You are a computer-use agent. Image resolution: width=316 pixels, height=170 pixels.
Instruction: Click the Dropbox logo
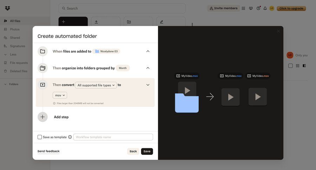coord(7,8)
